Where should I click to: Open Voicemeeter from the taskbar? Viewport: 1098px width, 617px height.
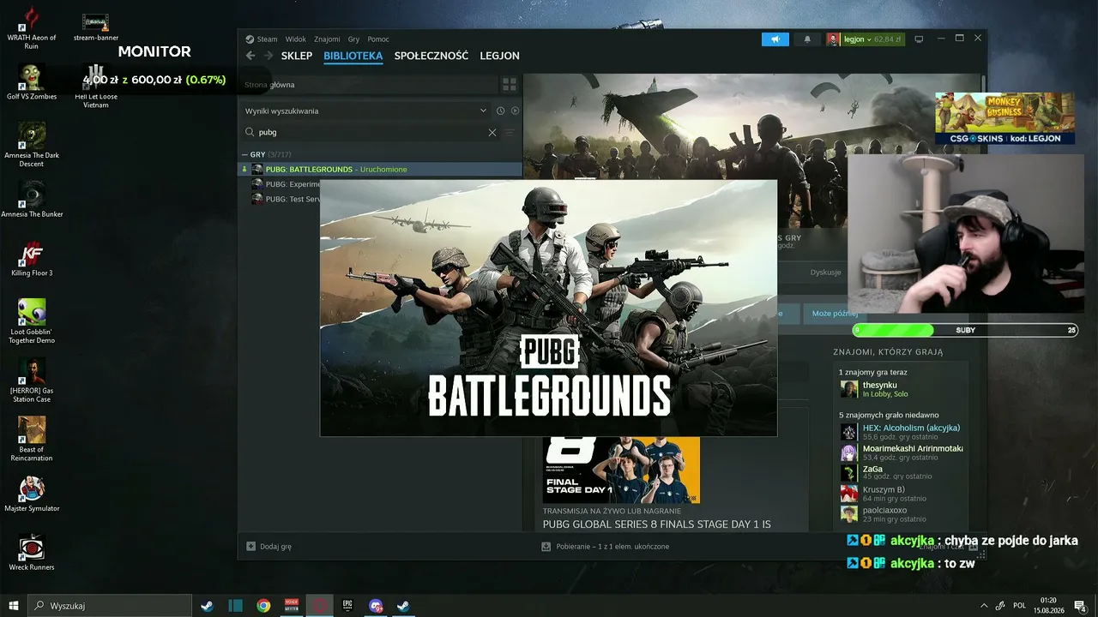[x=292, y=606]
